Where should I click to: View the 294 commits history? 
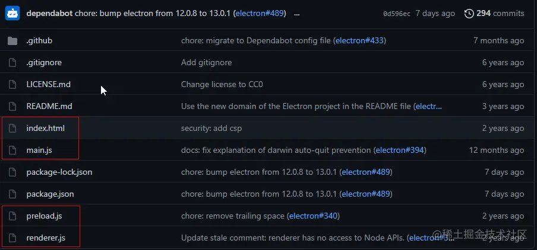500,13
